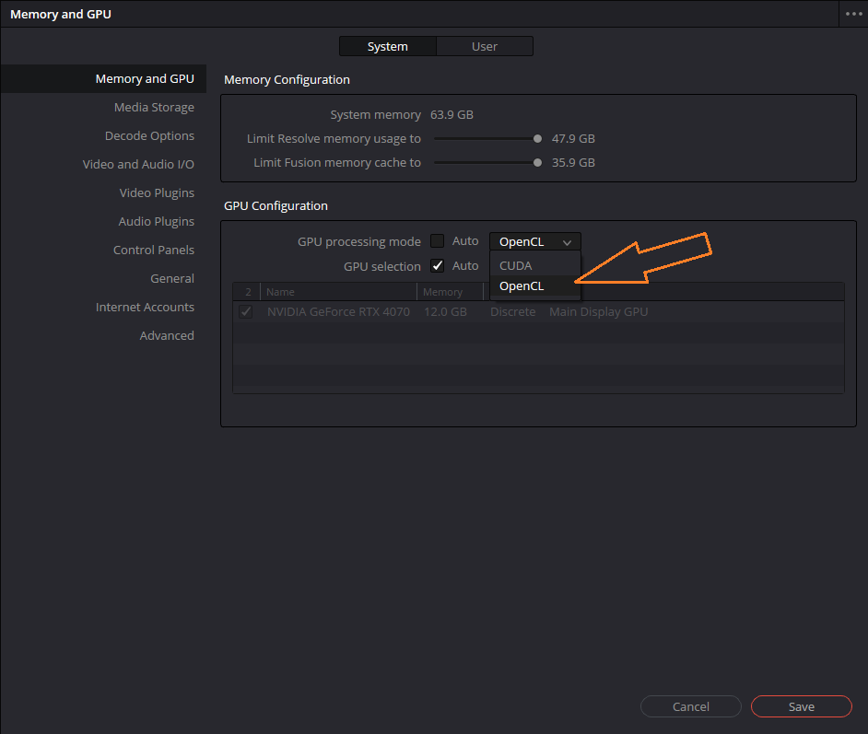Screen dimensions: 868x734
Task: Open Decode Options settings
Action: (x=149, y=135)
